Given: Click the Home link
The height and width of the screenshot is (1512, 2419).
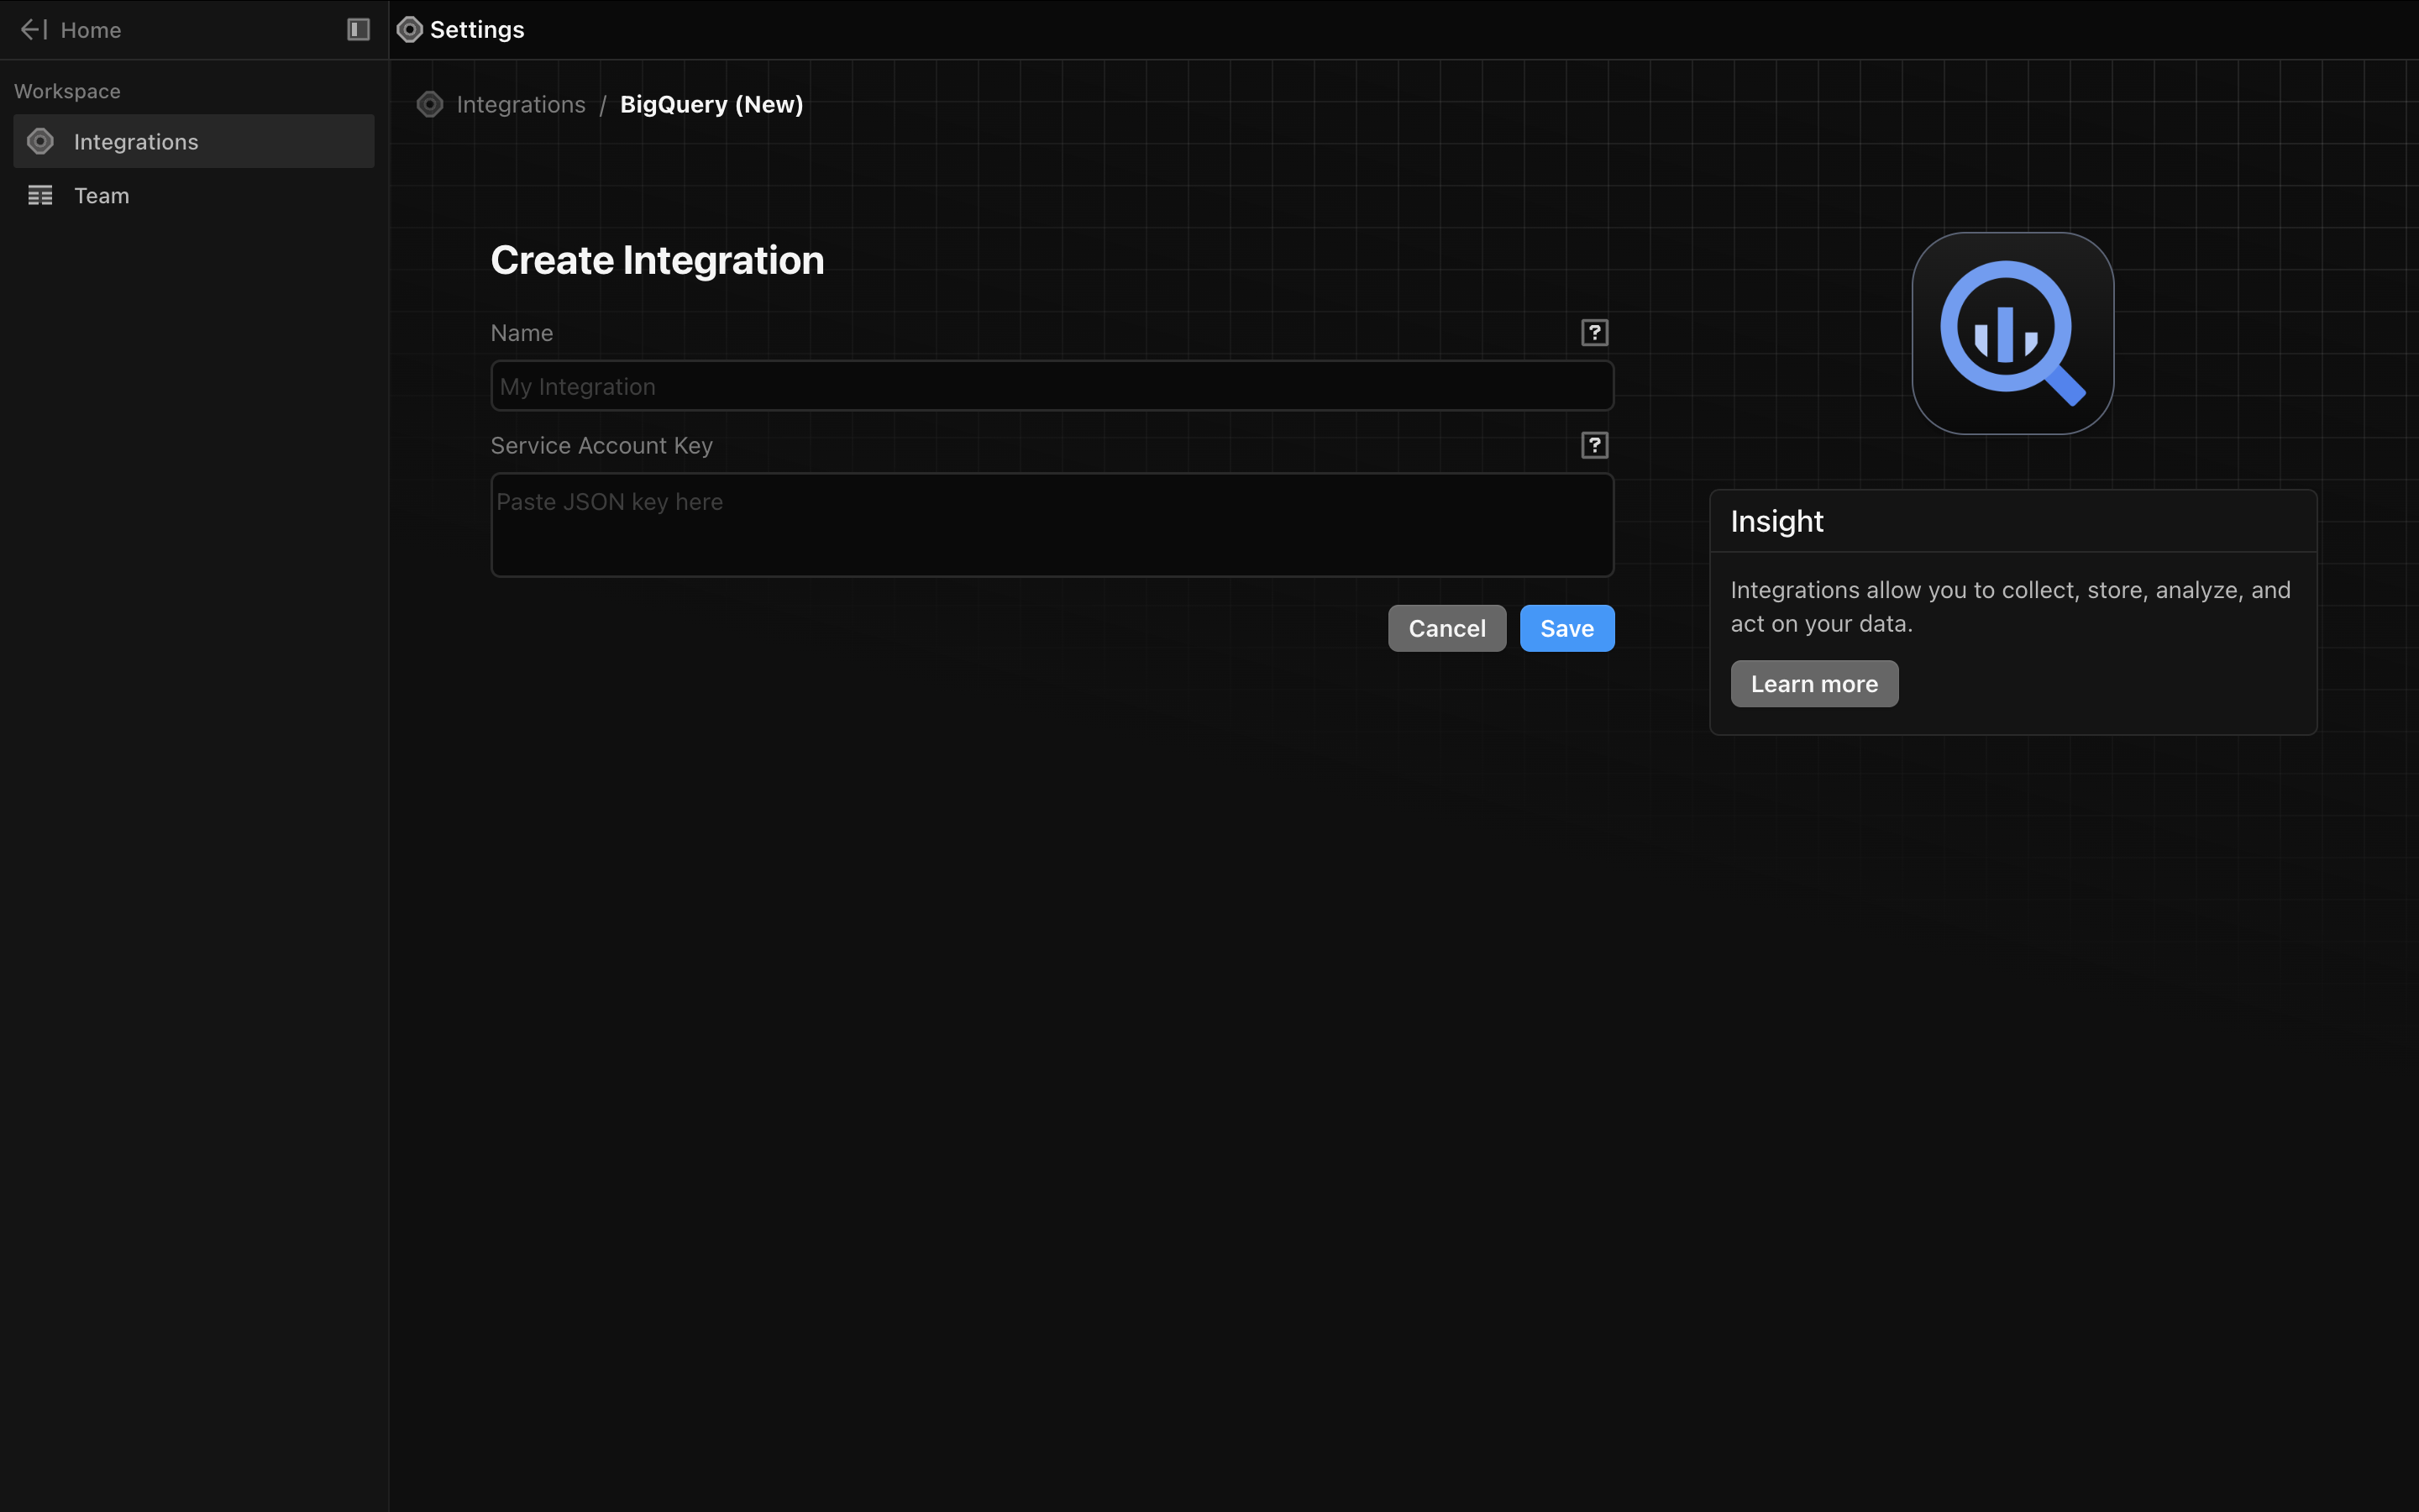Looking at the screenshot, I should point(90,30).
